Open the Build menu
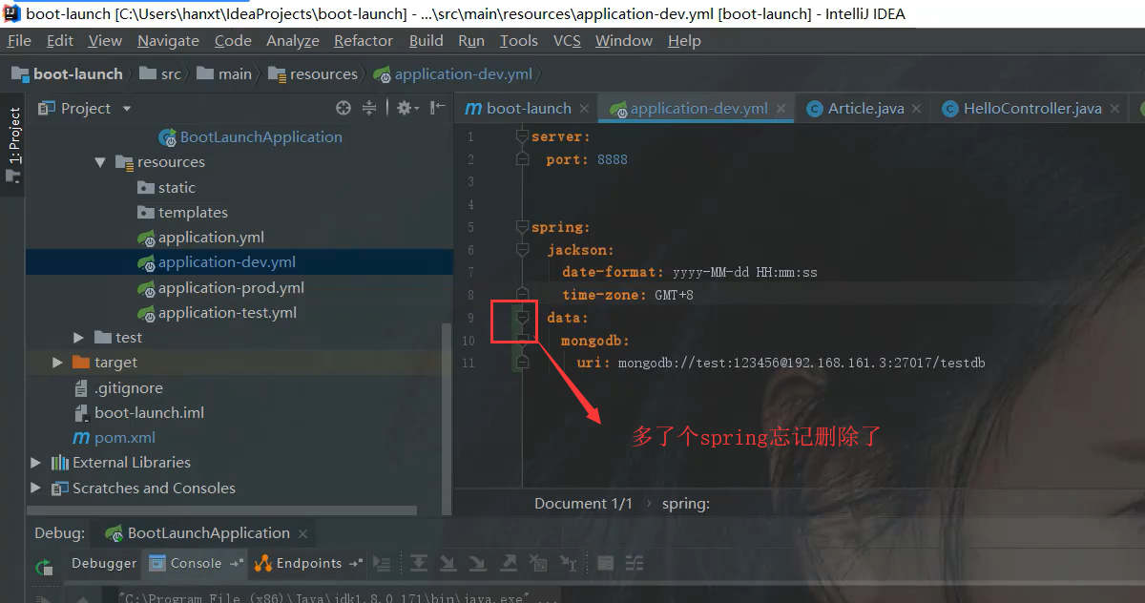 [x=427, y=40]
